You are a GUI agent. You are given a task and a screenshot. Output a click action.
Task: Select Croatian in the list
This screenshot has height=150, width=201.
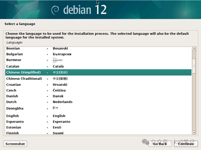[98, 84]
